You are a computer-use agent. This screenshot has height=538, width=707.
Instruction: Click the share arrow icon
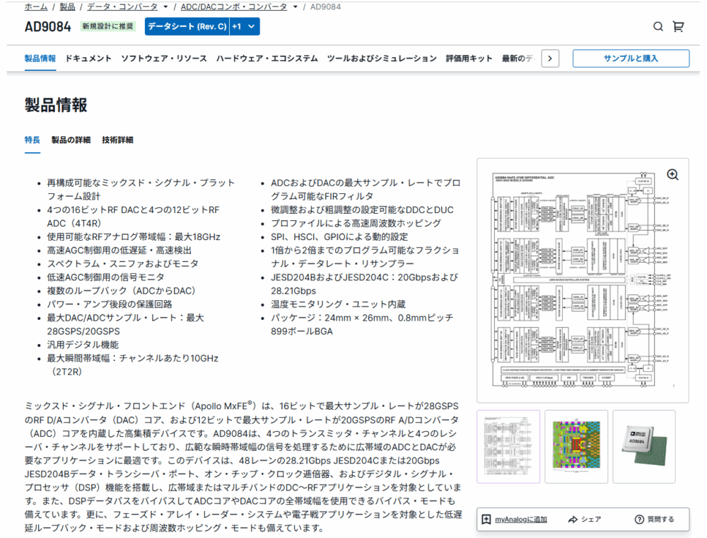(x=573, y=520)
